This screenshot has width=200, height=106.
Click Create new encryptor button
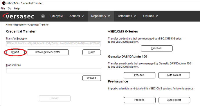click(x=48, y=52)
